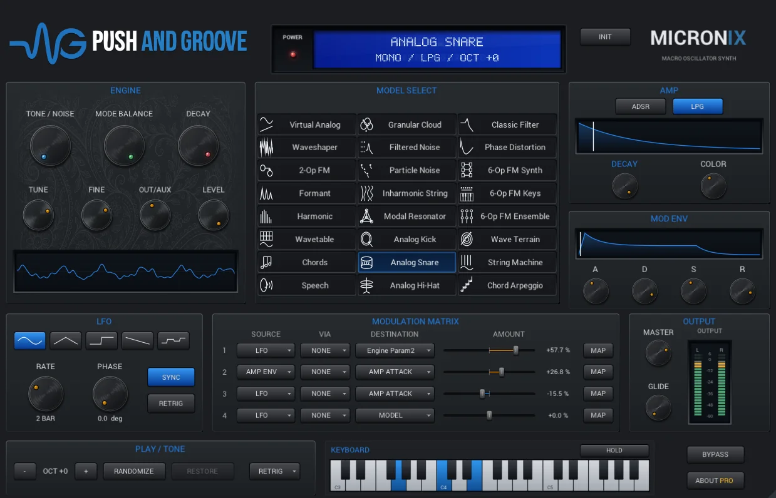The image size is (776, 498).
Task: Click the MODE BALANCE knob
Action: (124, 145)
